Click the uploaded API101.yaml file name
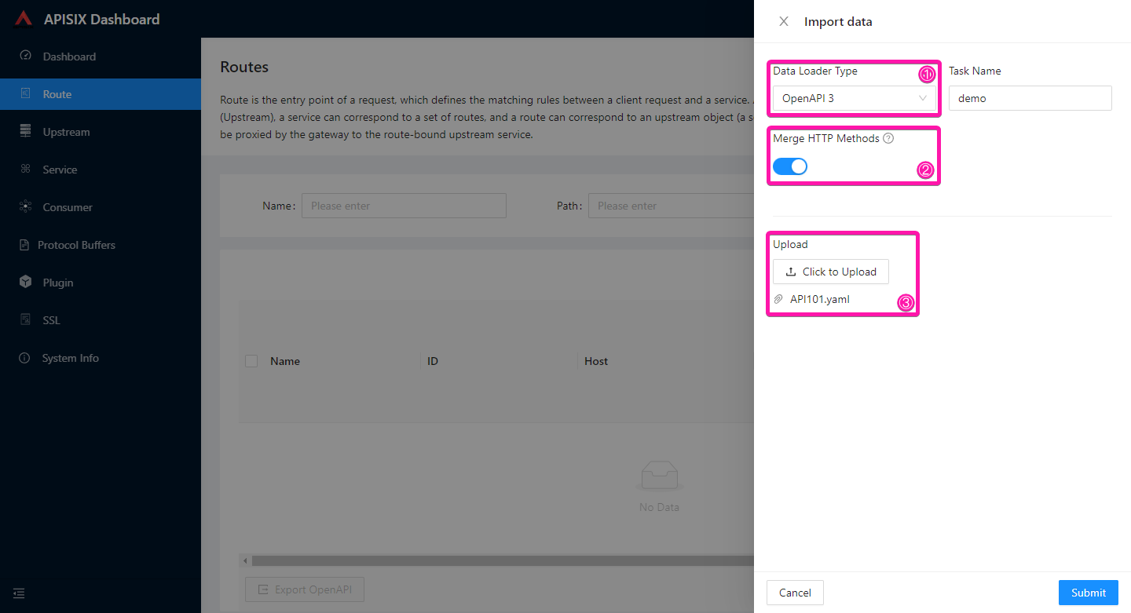Image resolution: width=1131 pixels, height=613 pixels. [x=820, y=299]
